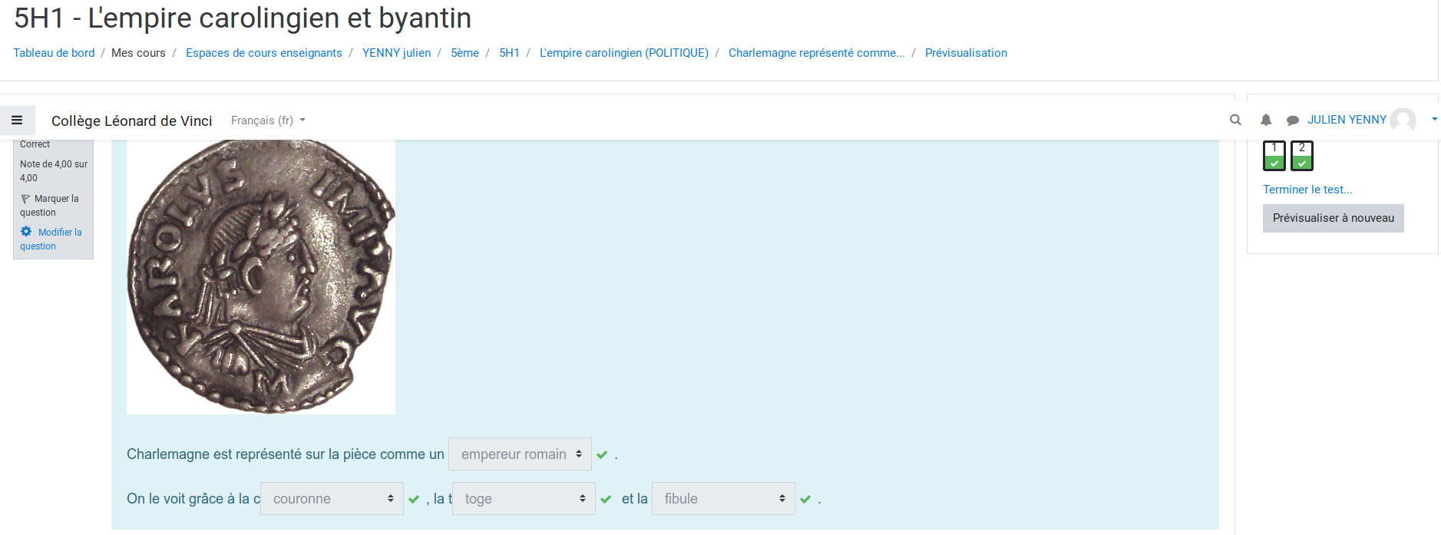Screen dimensions: 1441x535
Task: Click the green checkmark after 'empereur romain'
Action: point(602,455)
